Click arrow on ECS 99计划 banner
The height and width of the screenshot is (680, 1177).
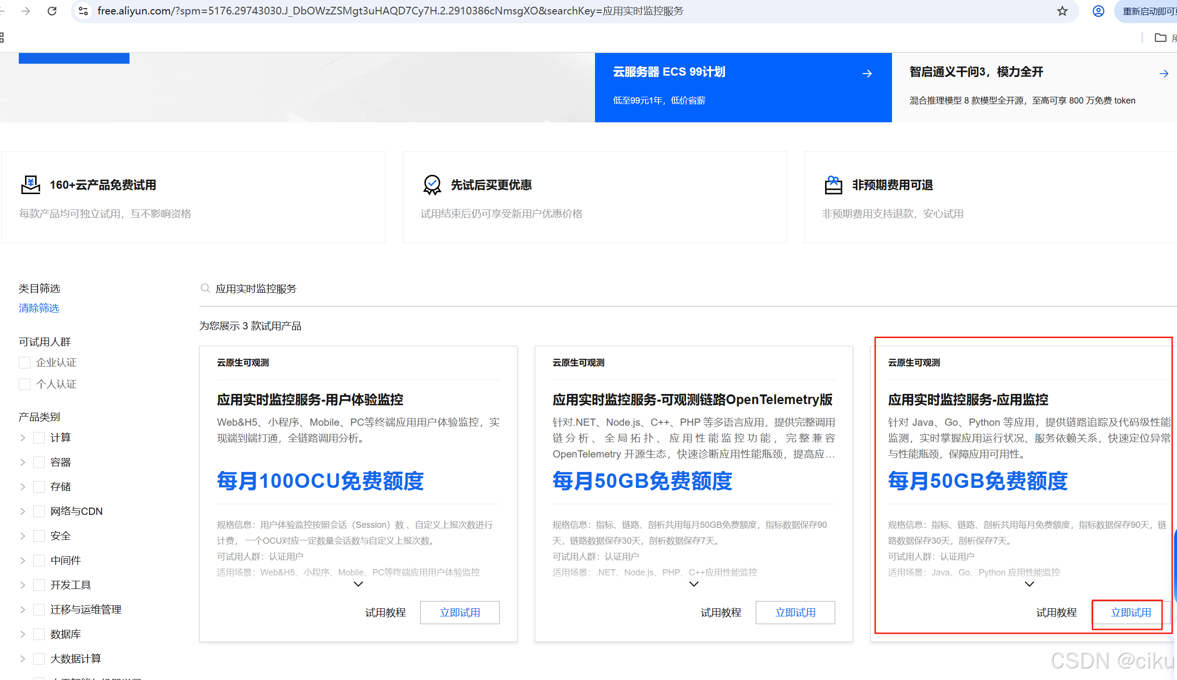(867, 74)
